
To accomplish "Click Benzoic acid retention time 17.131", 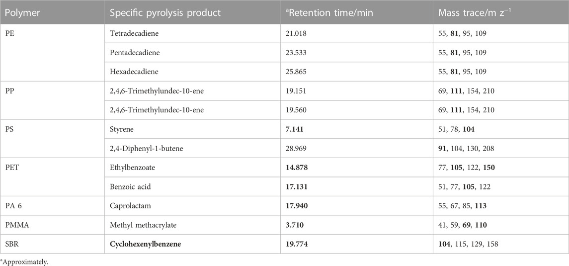I will [x=296, y=187].
